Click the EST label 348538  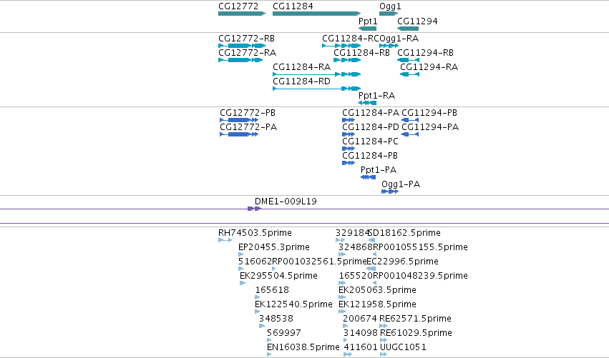pyautogui.click(x=276, y=319)
